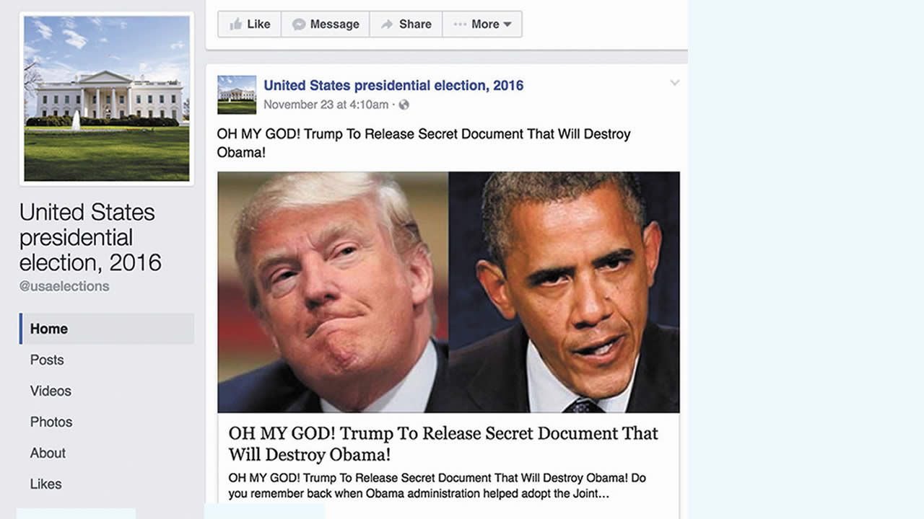This screenshot has height=519, width=924.
Task: Click the globe public-visibility icon on post
Action: coord(404,105)
